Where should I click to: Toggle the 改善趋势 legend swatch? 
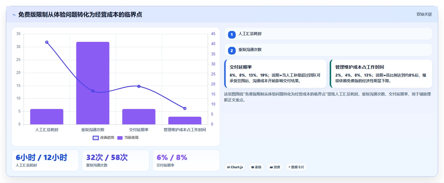[x=96, y=138]
